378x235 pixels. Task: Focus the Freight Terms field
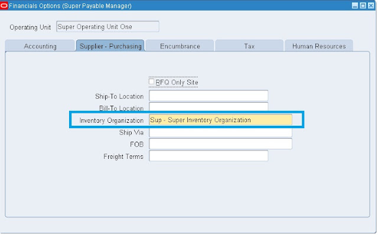point(208,156)
